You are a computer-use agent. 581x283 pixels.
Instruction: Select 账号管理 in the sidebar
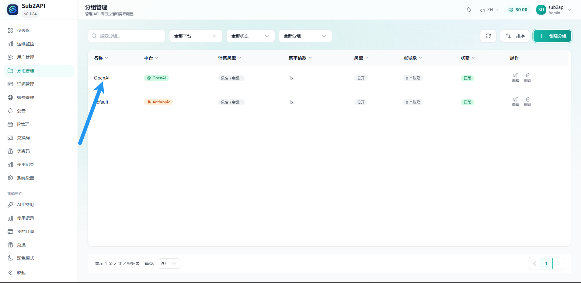[25, 97]
